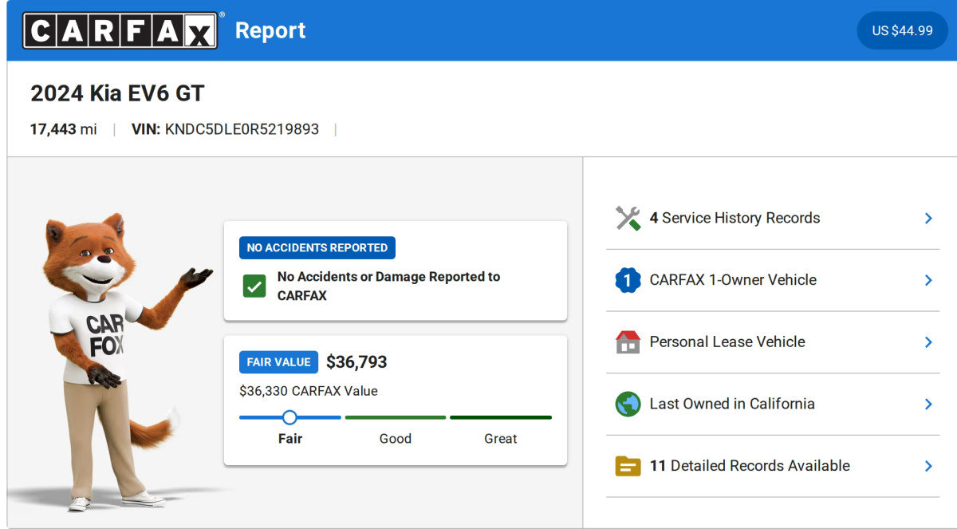This screenshot has width=957, height=529.
Task: Click the VIN KNDC5DLE0R5219893 text
Action: (225, 129)
